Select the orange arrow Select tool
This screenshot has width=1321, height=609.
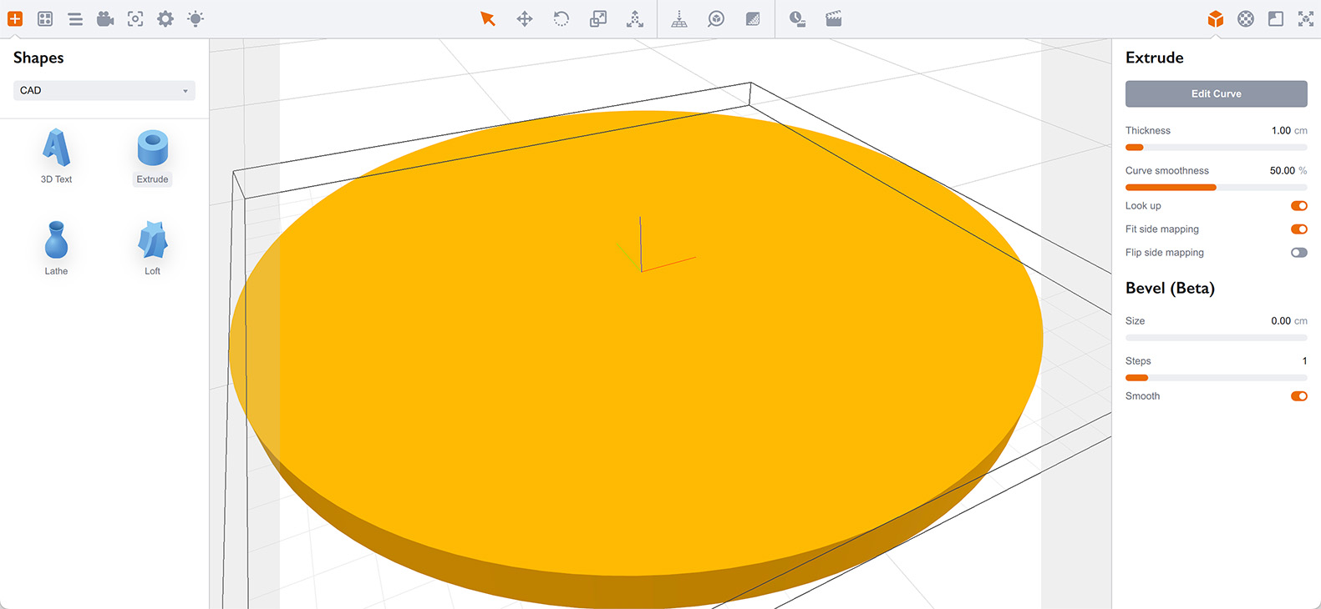(x=488, y=18)
